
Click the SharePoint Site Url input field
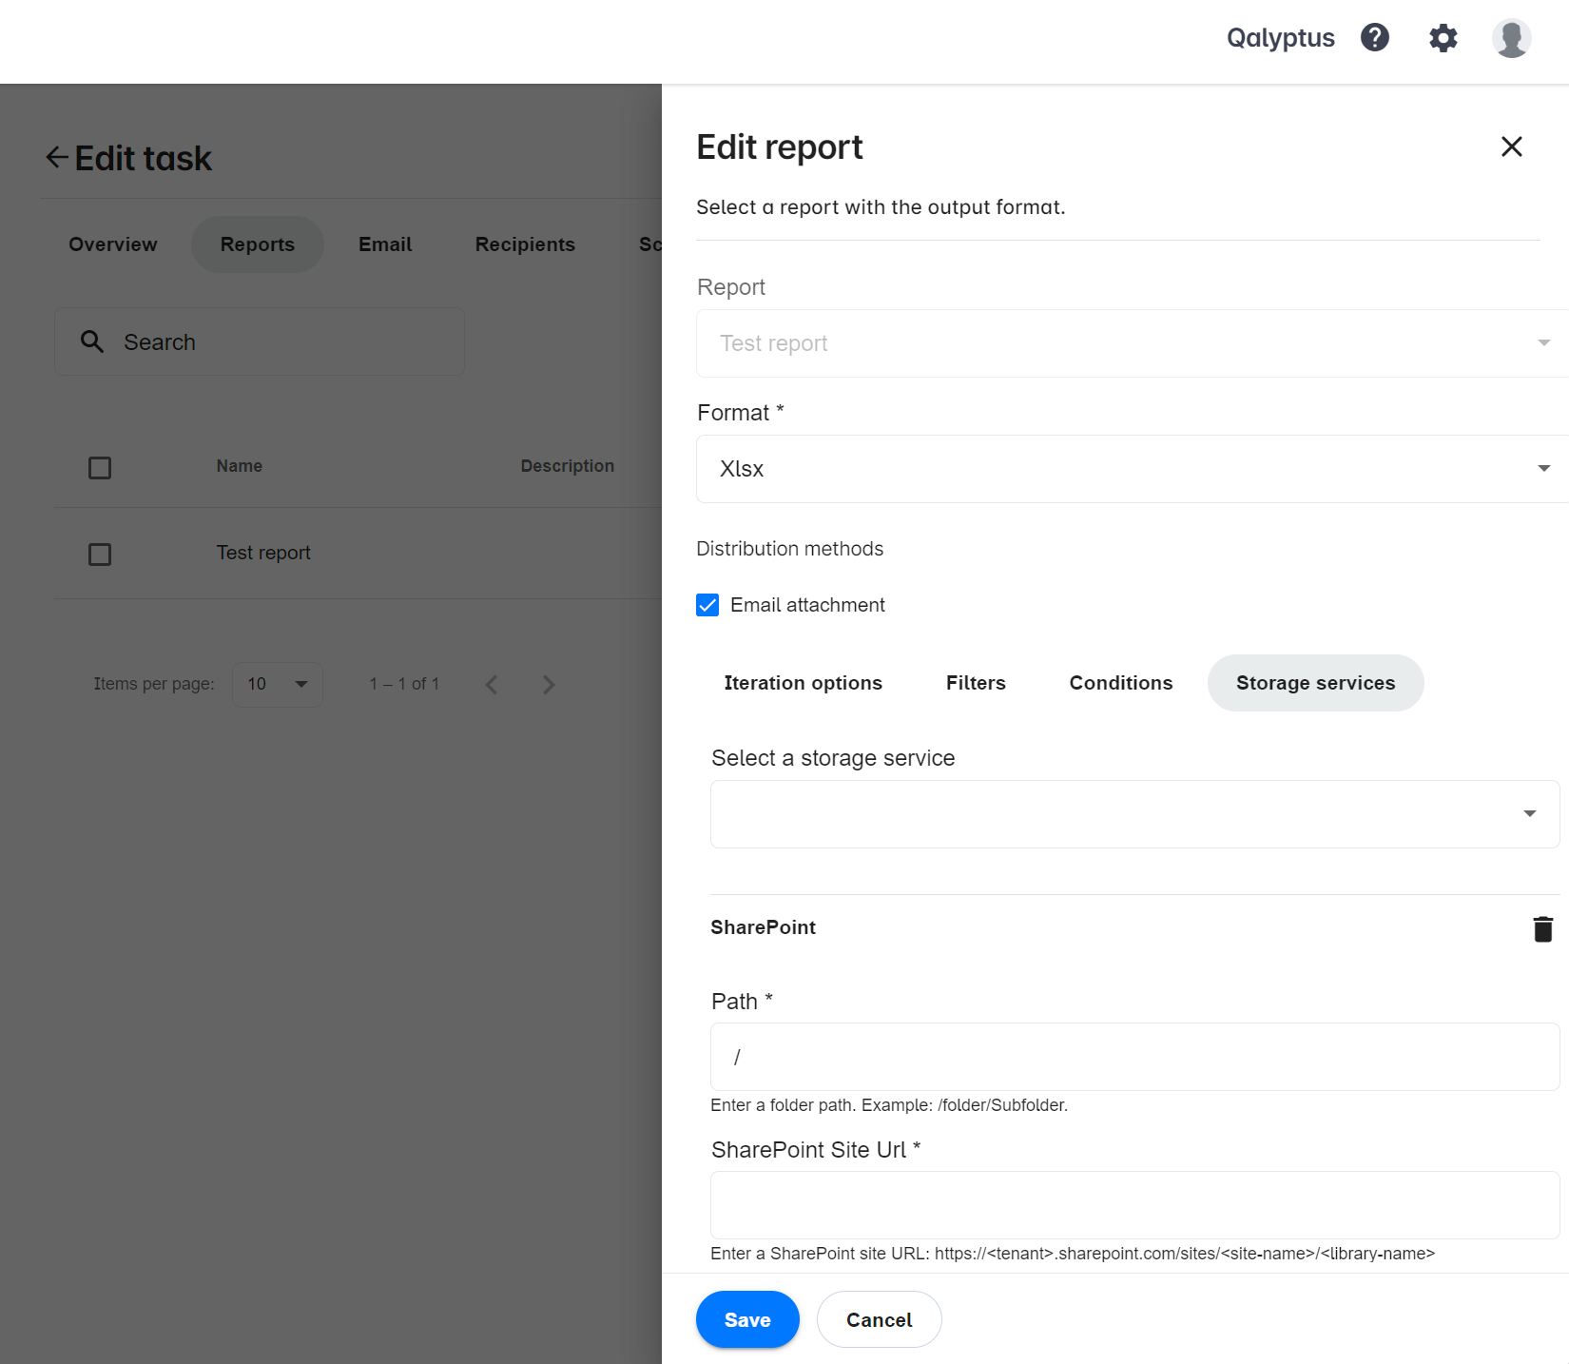[1134, 1204]
